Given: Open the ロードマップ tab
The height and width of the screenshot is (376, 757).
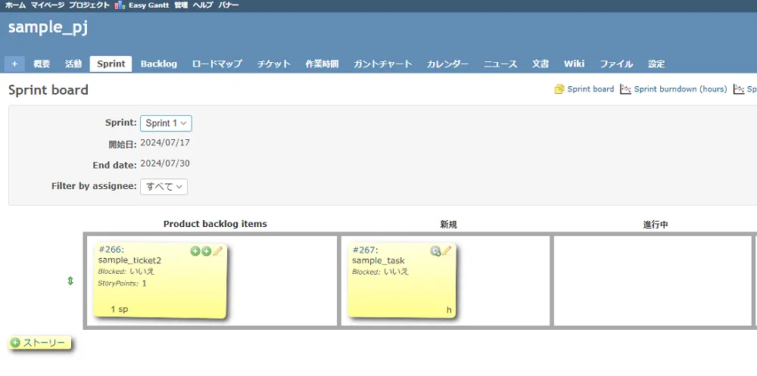Looking at the screenshot, I should 217,64.
